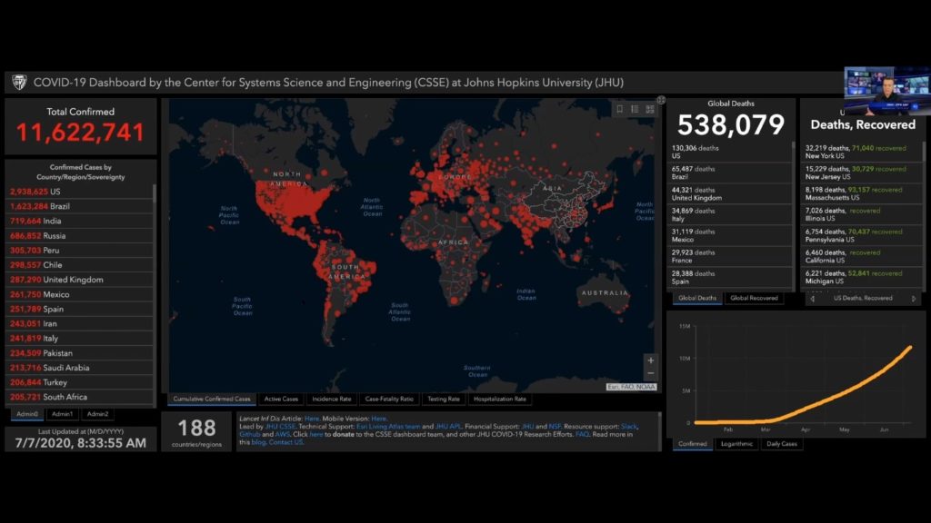The width and height of the screenshot is (931, 523).
Task: Click the New Jersey US deaths row
Action: point(862,173)
